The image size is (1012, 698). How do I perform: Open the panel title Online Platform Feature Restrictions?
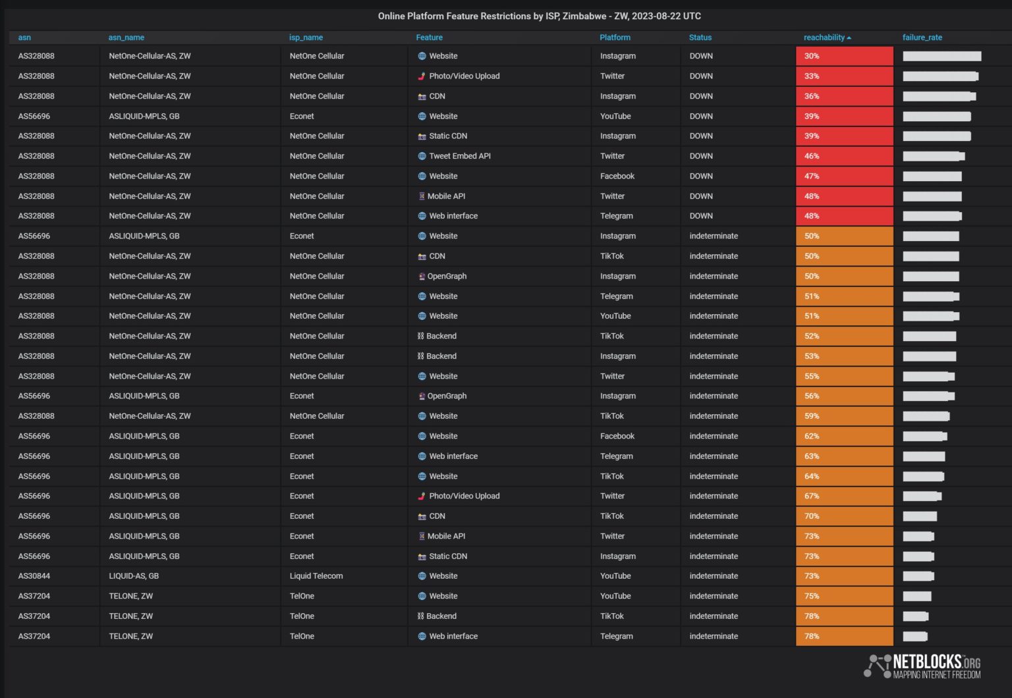(x=539, y=16)
